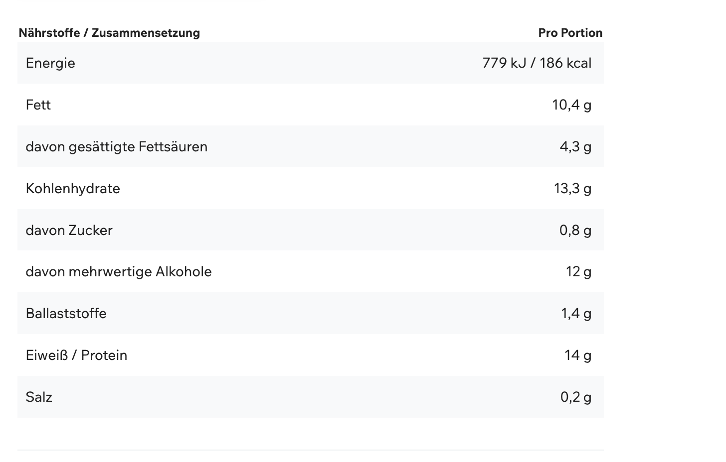The height and width of the screenshot is (462, 726).
Task: Select the Eiweiß / Protein row label
Action: coord(76,355)
